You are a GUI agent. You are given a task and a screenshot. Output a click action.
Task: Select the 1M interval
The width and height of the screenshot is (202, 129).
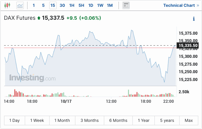pos(110,5)
